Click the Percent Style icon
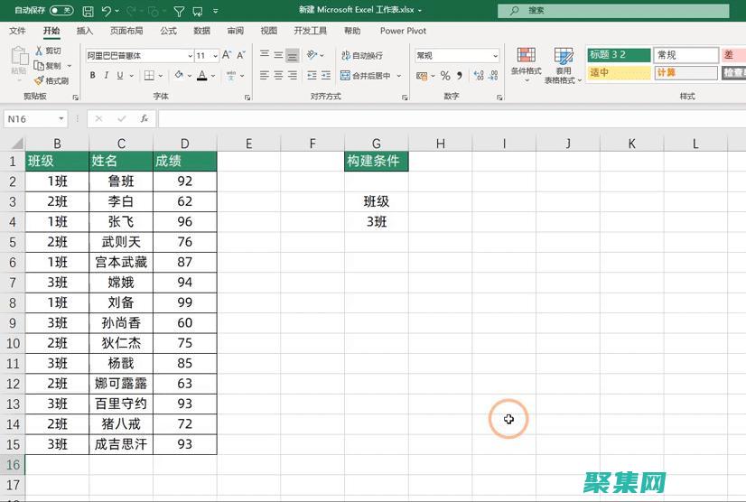 pos(445,75)
